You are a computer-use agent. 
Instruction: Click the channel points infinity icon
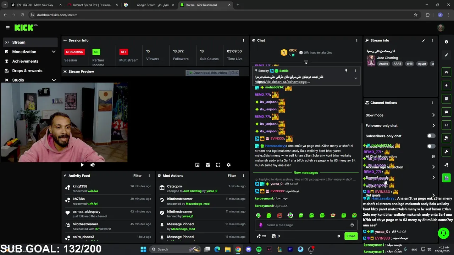(x=261, y=236)
